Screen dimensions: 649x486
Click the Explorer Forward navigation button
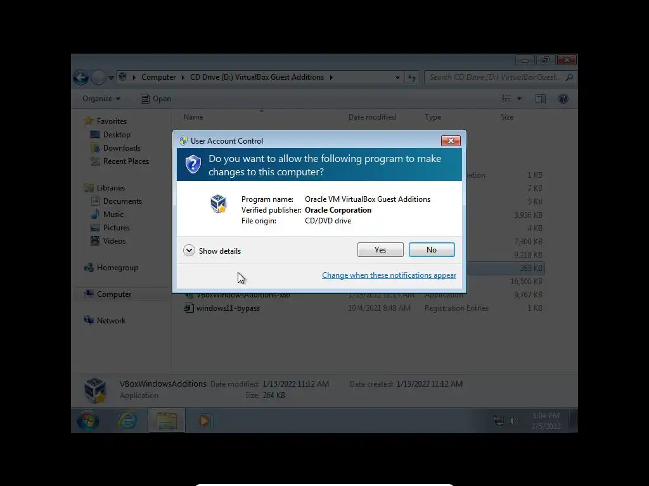coord(98,77)
